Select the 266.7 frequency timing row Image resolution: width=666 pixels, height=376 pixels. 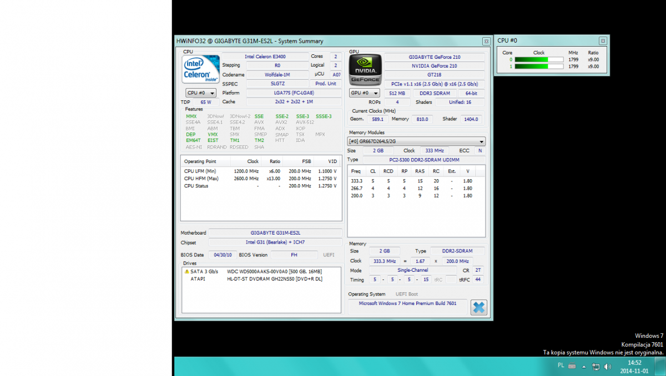pyautogui.click(x=416, y=188)
